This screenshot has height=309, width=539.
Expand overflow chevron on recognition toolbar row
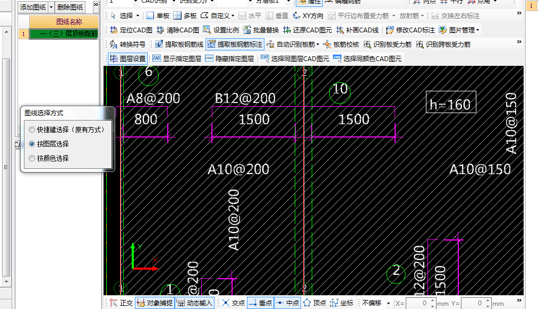(519, 41)
